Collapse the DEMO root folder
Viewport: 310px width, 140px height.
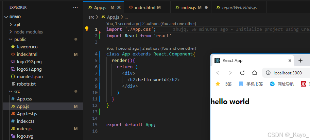(6, 17)
